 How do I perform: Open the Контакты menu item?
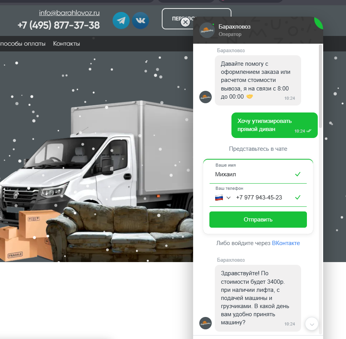67,44
